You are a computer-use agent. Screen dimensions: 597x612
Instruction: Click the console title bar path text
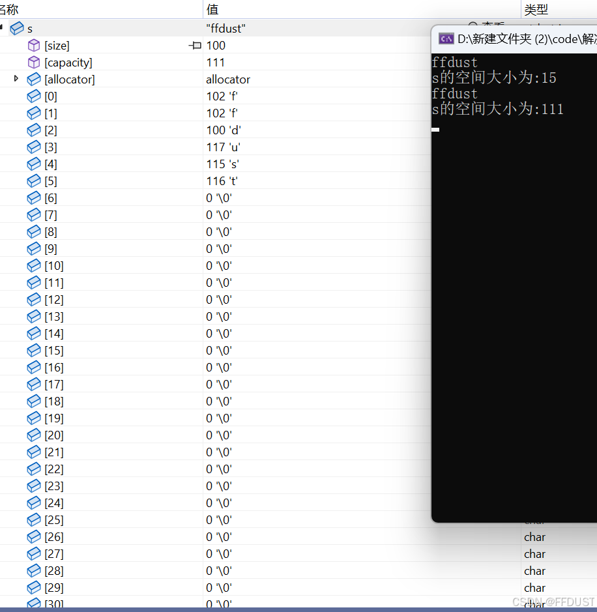527,39
